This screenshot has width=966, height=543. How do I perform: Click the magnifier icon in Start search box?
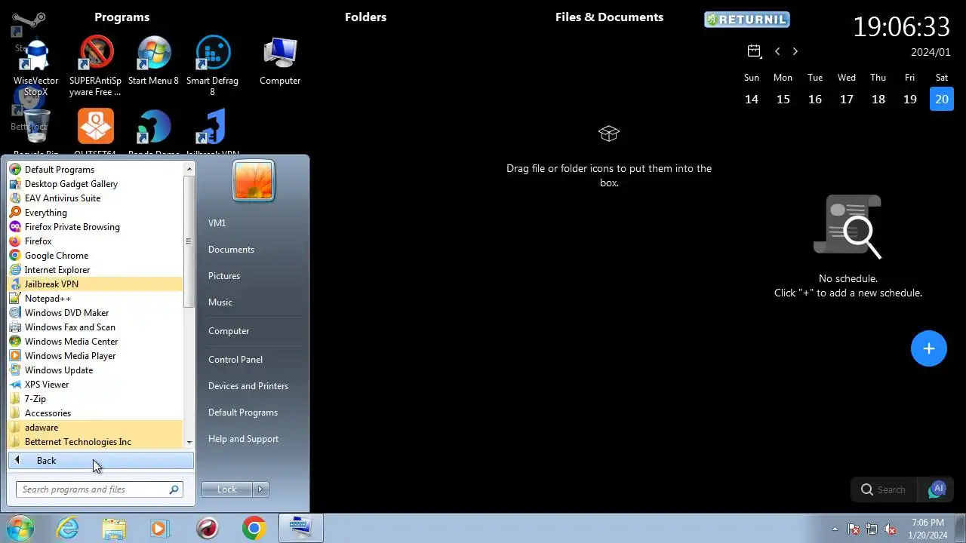tap(174, 489)
